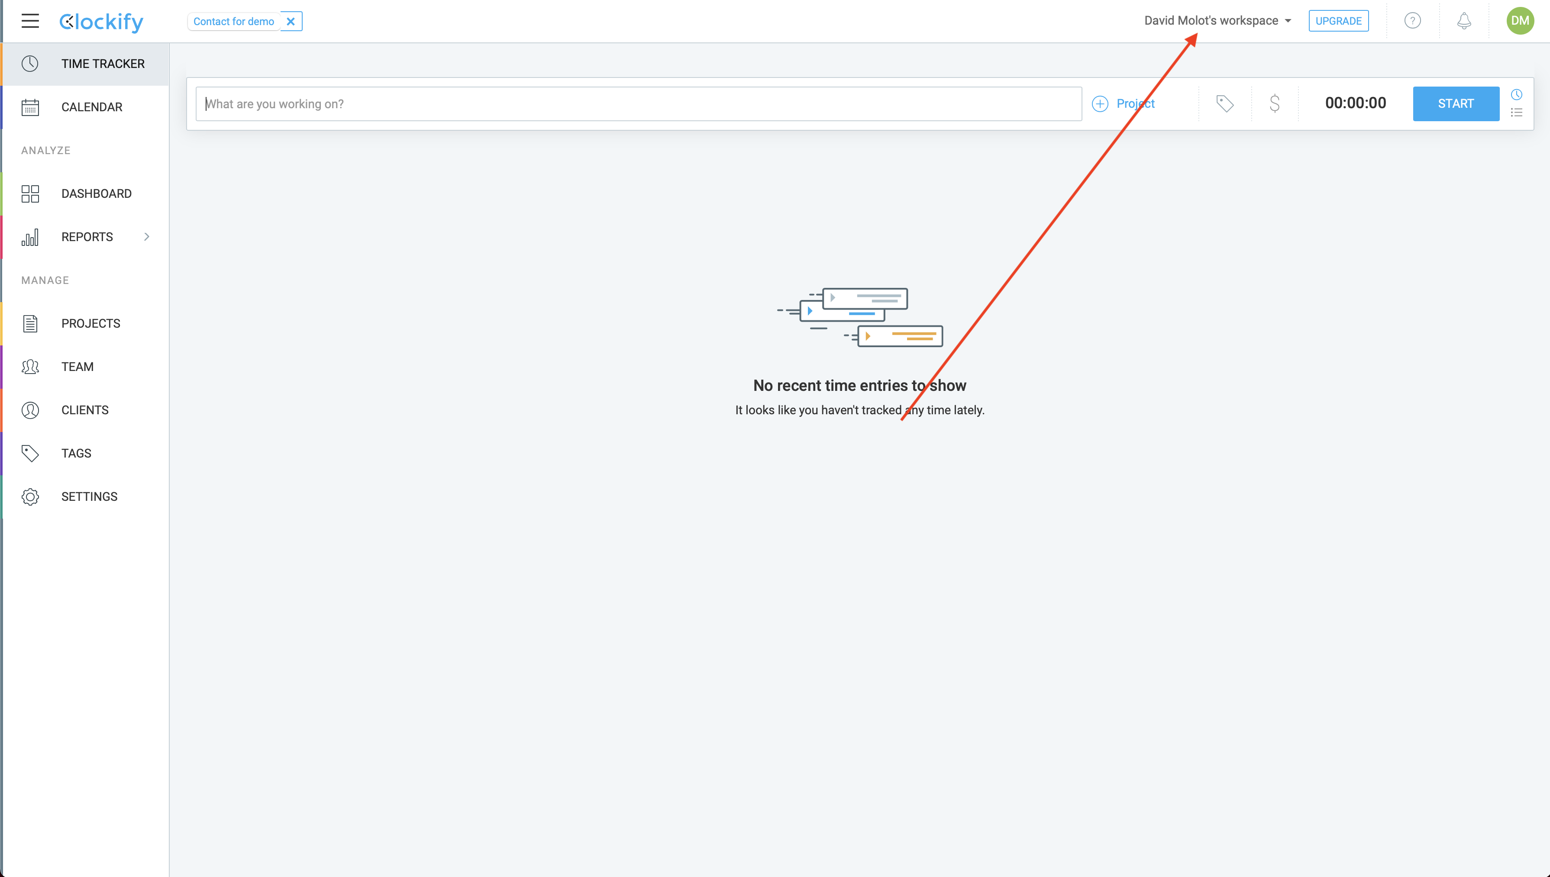Open Contact for demo link
This screenshot has height=877, width=1550.
pyautogui.click(x=234, y=22)
